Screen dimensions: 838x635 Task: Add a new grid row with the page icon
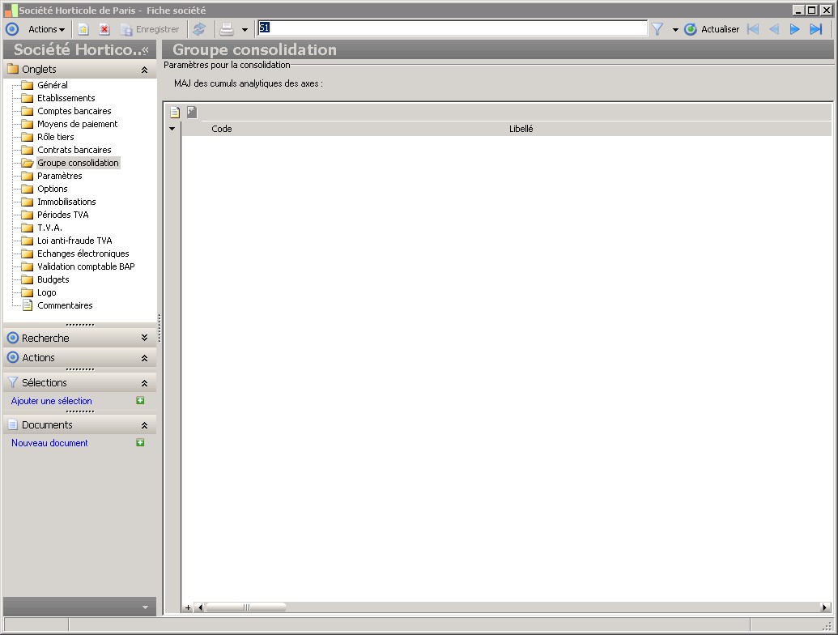coord(175,113)
